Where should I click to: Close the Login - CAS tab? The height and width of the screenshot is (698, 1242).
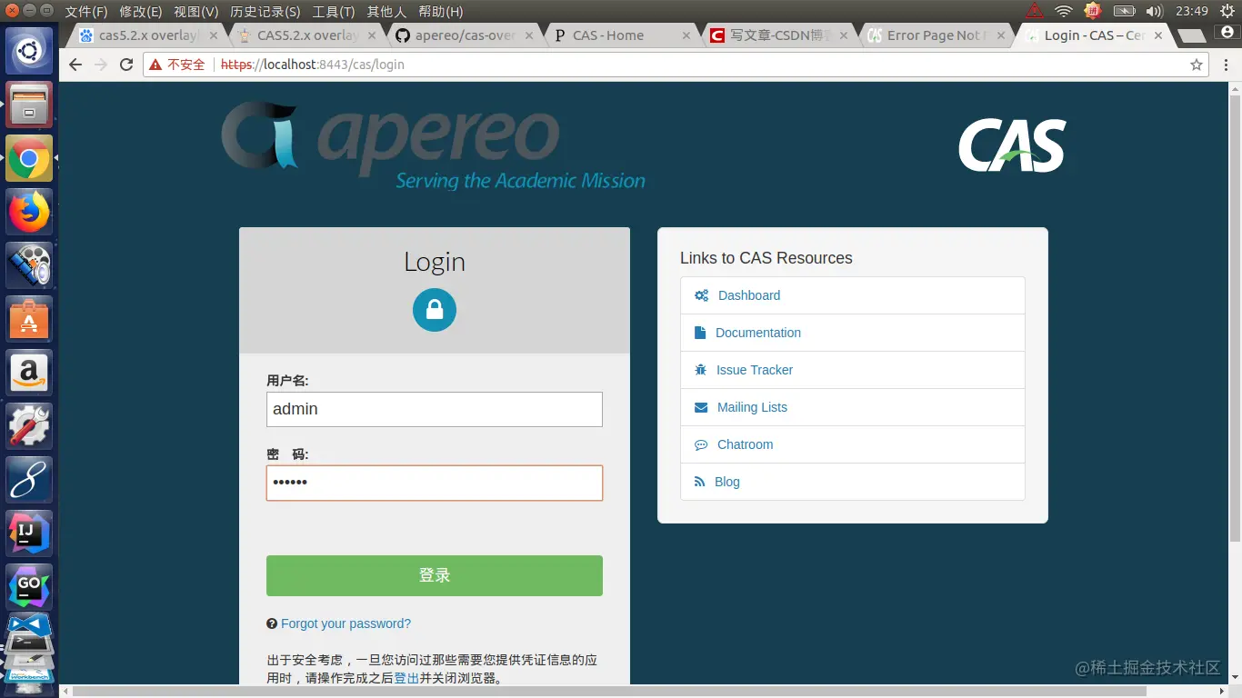tap(1158, 35)
